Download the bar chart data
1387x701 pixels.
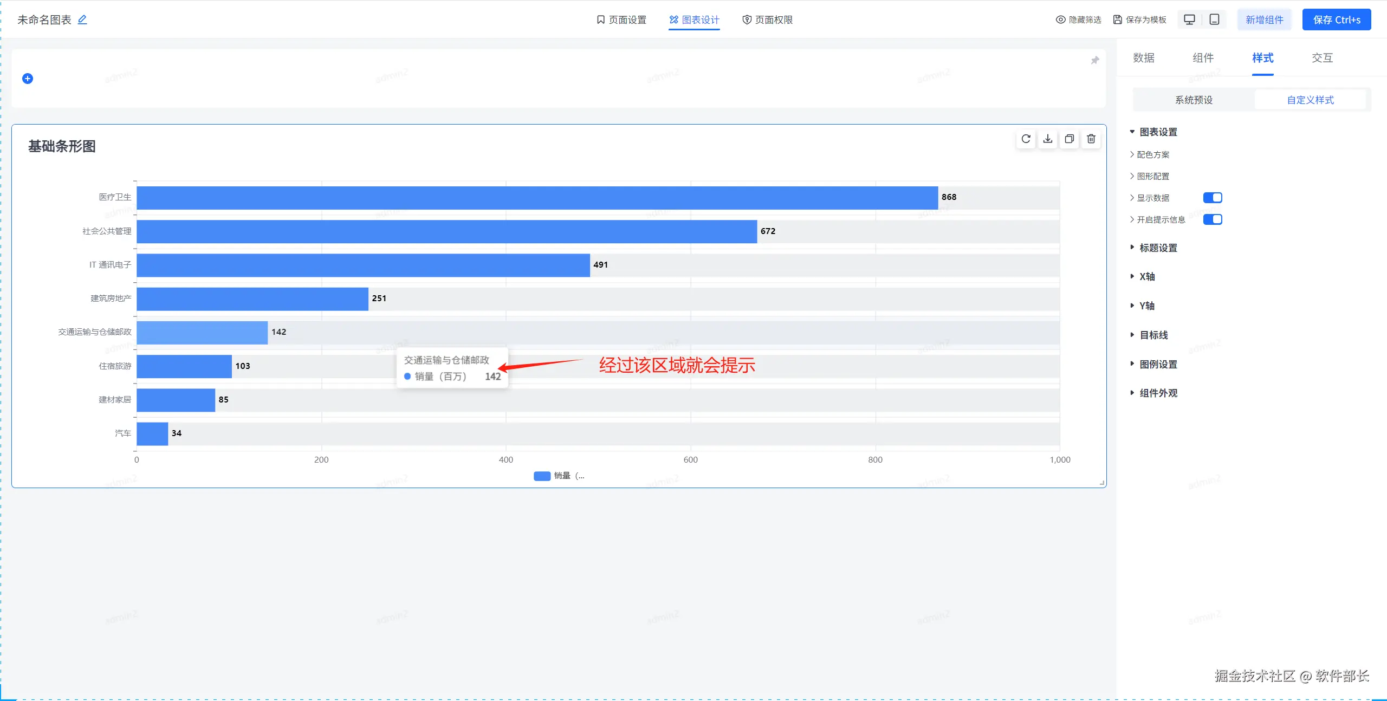(1047, 139)
